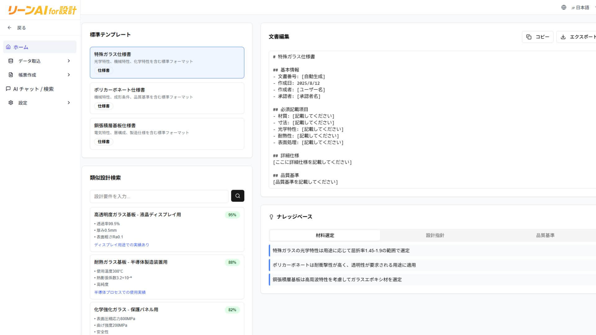
Task: Click the home icon beside ホーム
Action: 8,47
